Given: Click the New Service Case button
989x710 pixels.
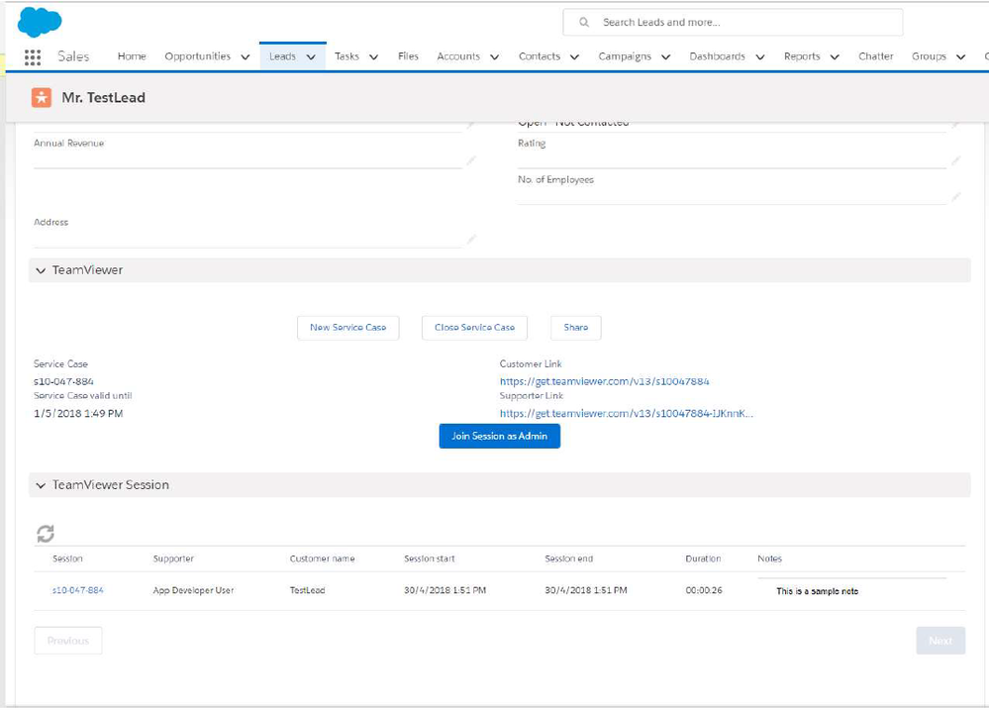Looking at the screenshot, I should coord(348,328).
